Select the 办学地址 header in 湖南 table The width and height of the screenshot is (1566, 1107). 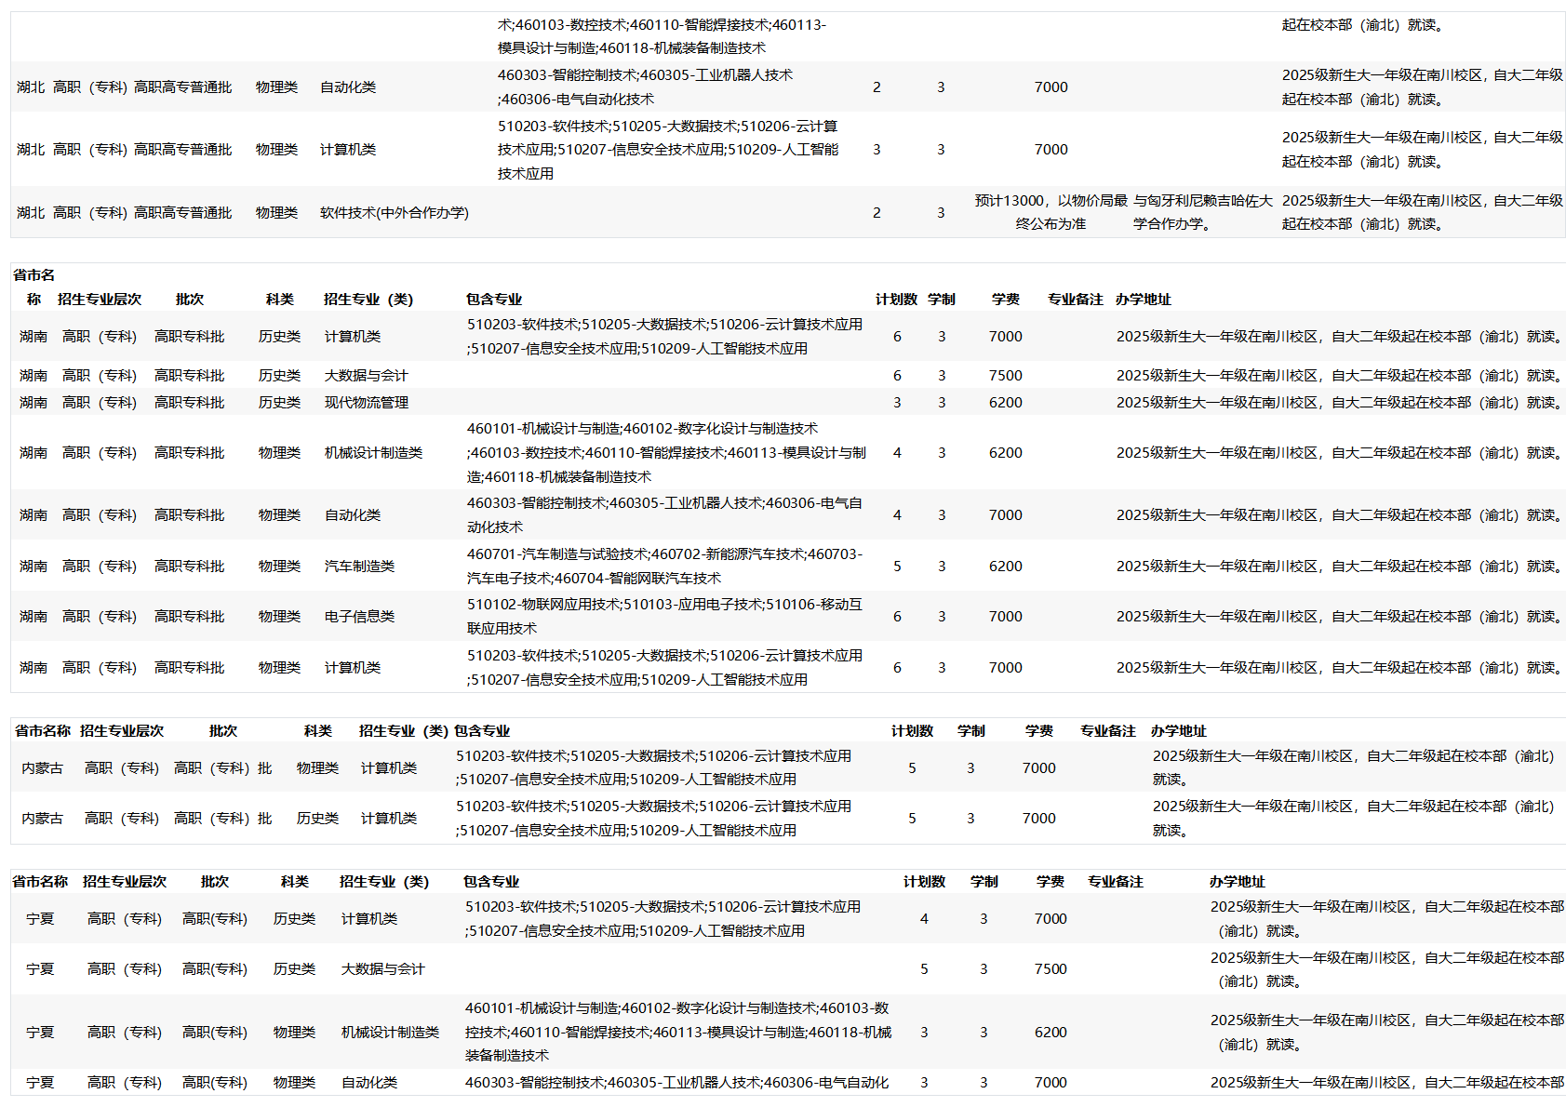[1143, 300]
